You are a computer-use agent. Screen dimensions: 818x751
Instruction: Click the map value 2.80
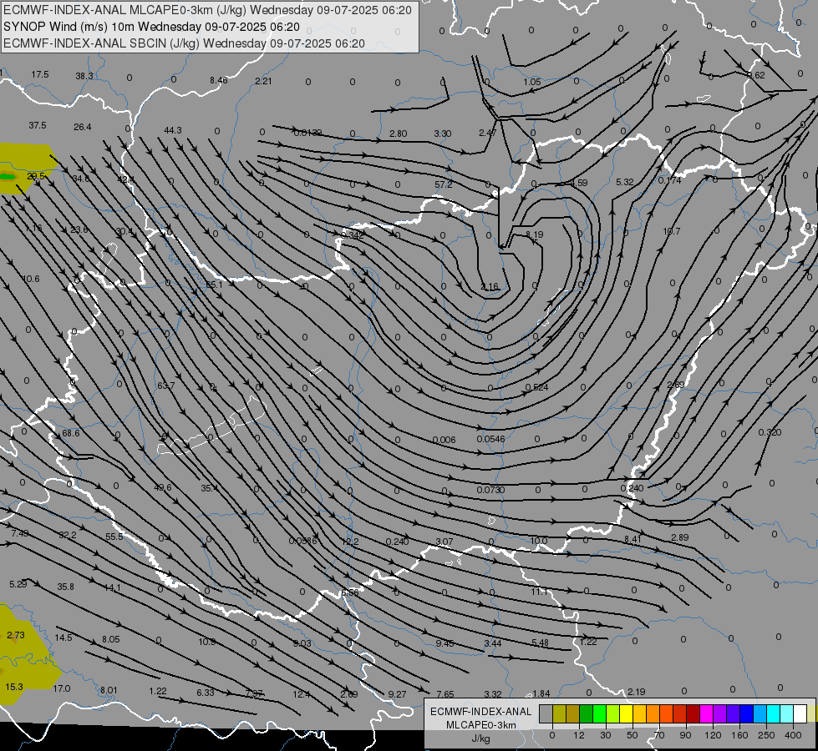(398, 134)
